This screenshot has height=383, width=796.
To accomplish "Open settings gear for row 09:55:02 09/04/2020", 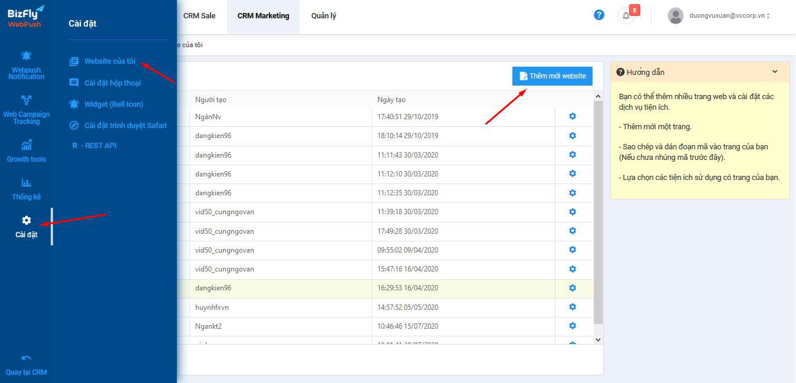I will [573, 250].
